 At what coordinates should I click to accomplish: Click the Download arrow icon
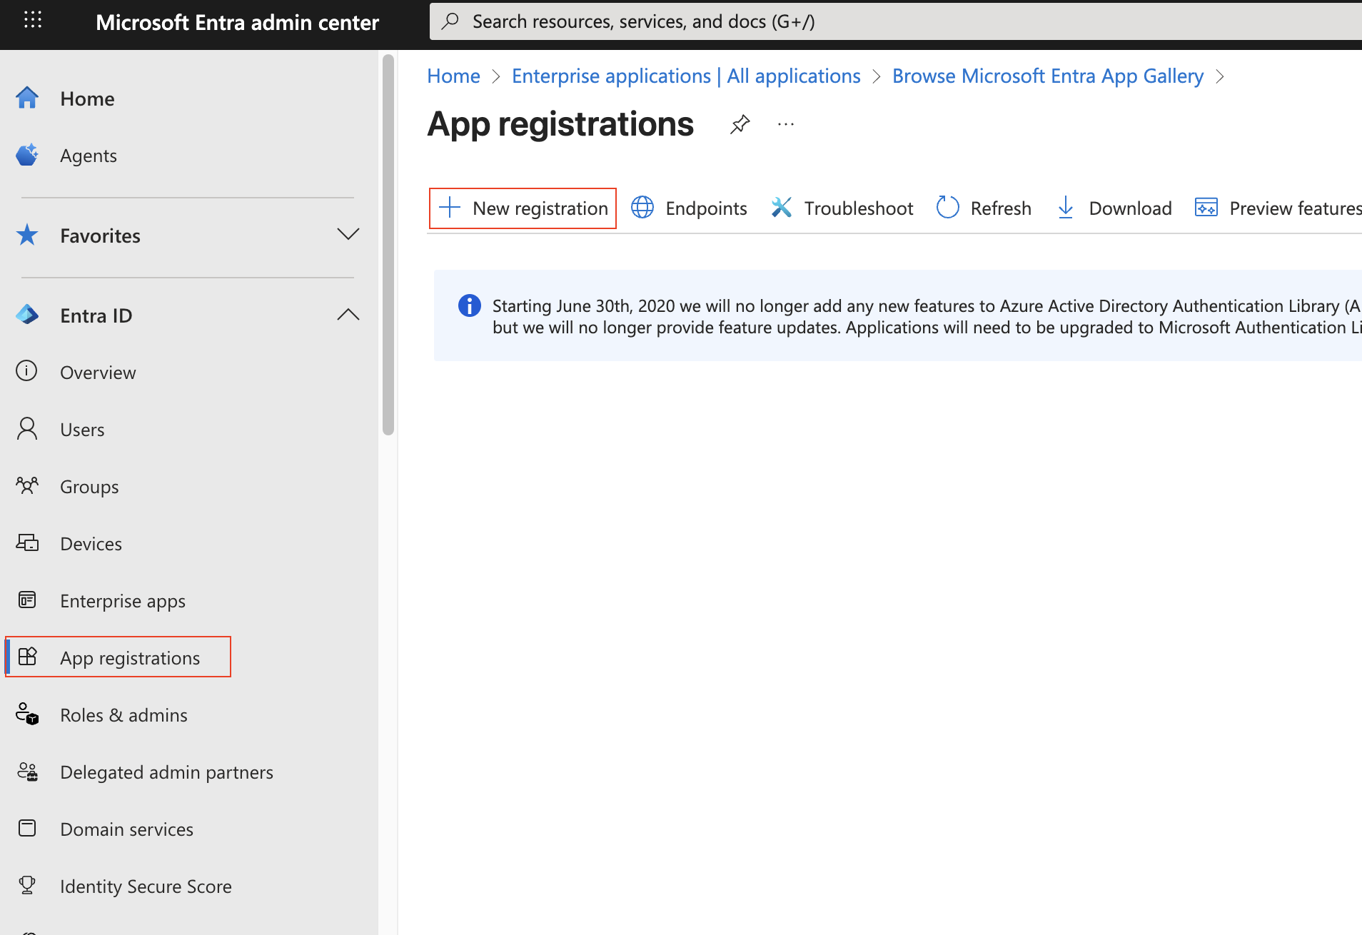(x=1065, y=208)
